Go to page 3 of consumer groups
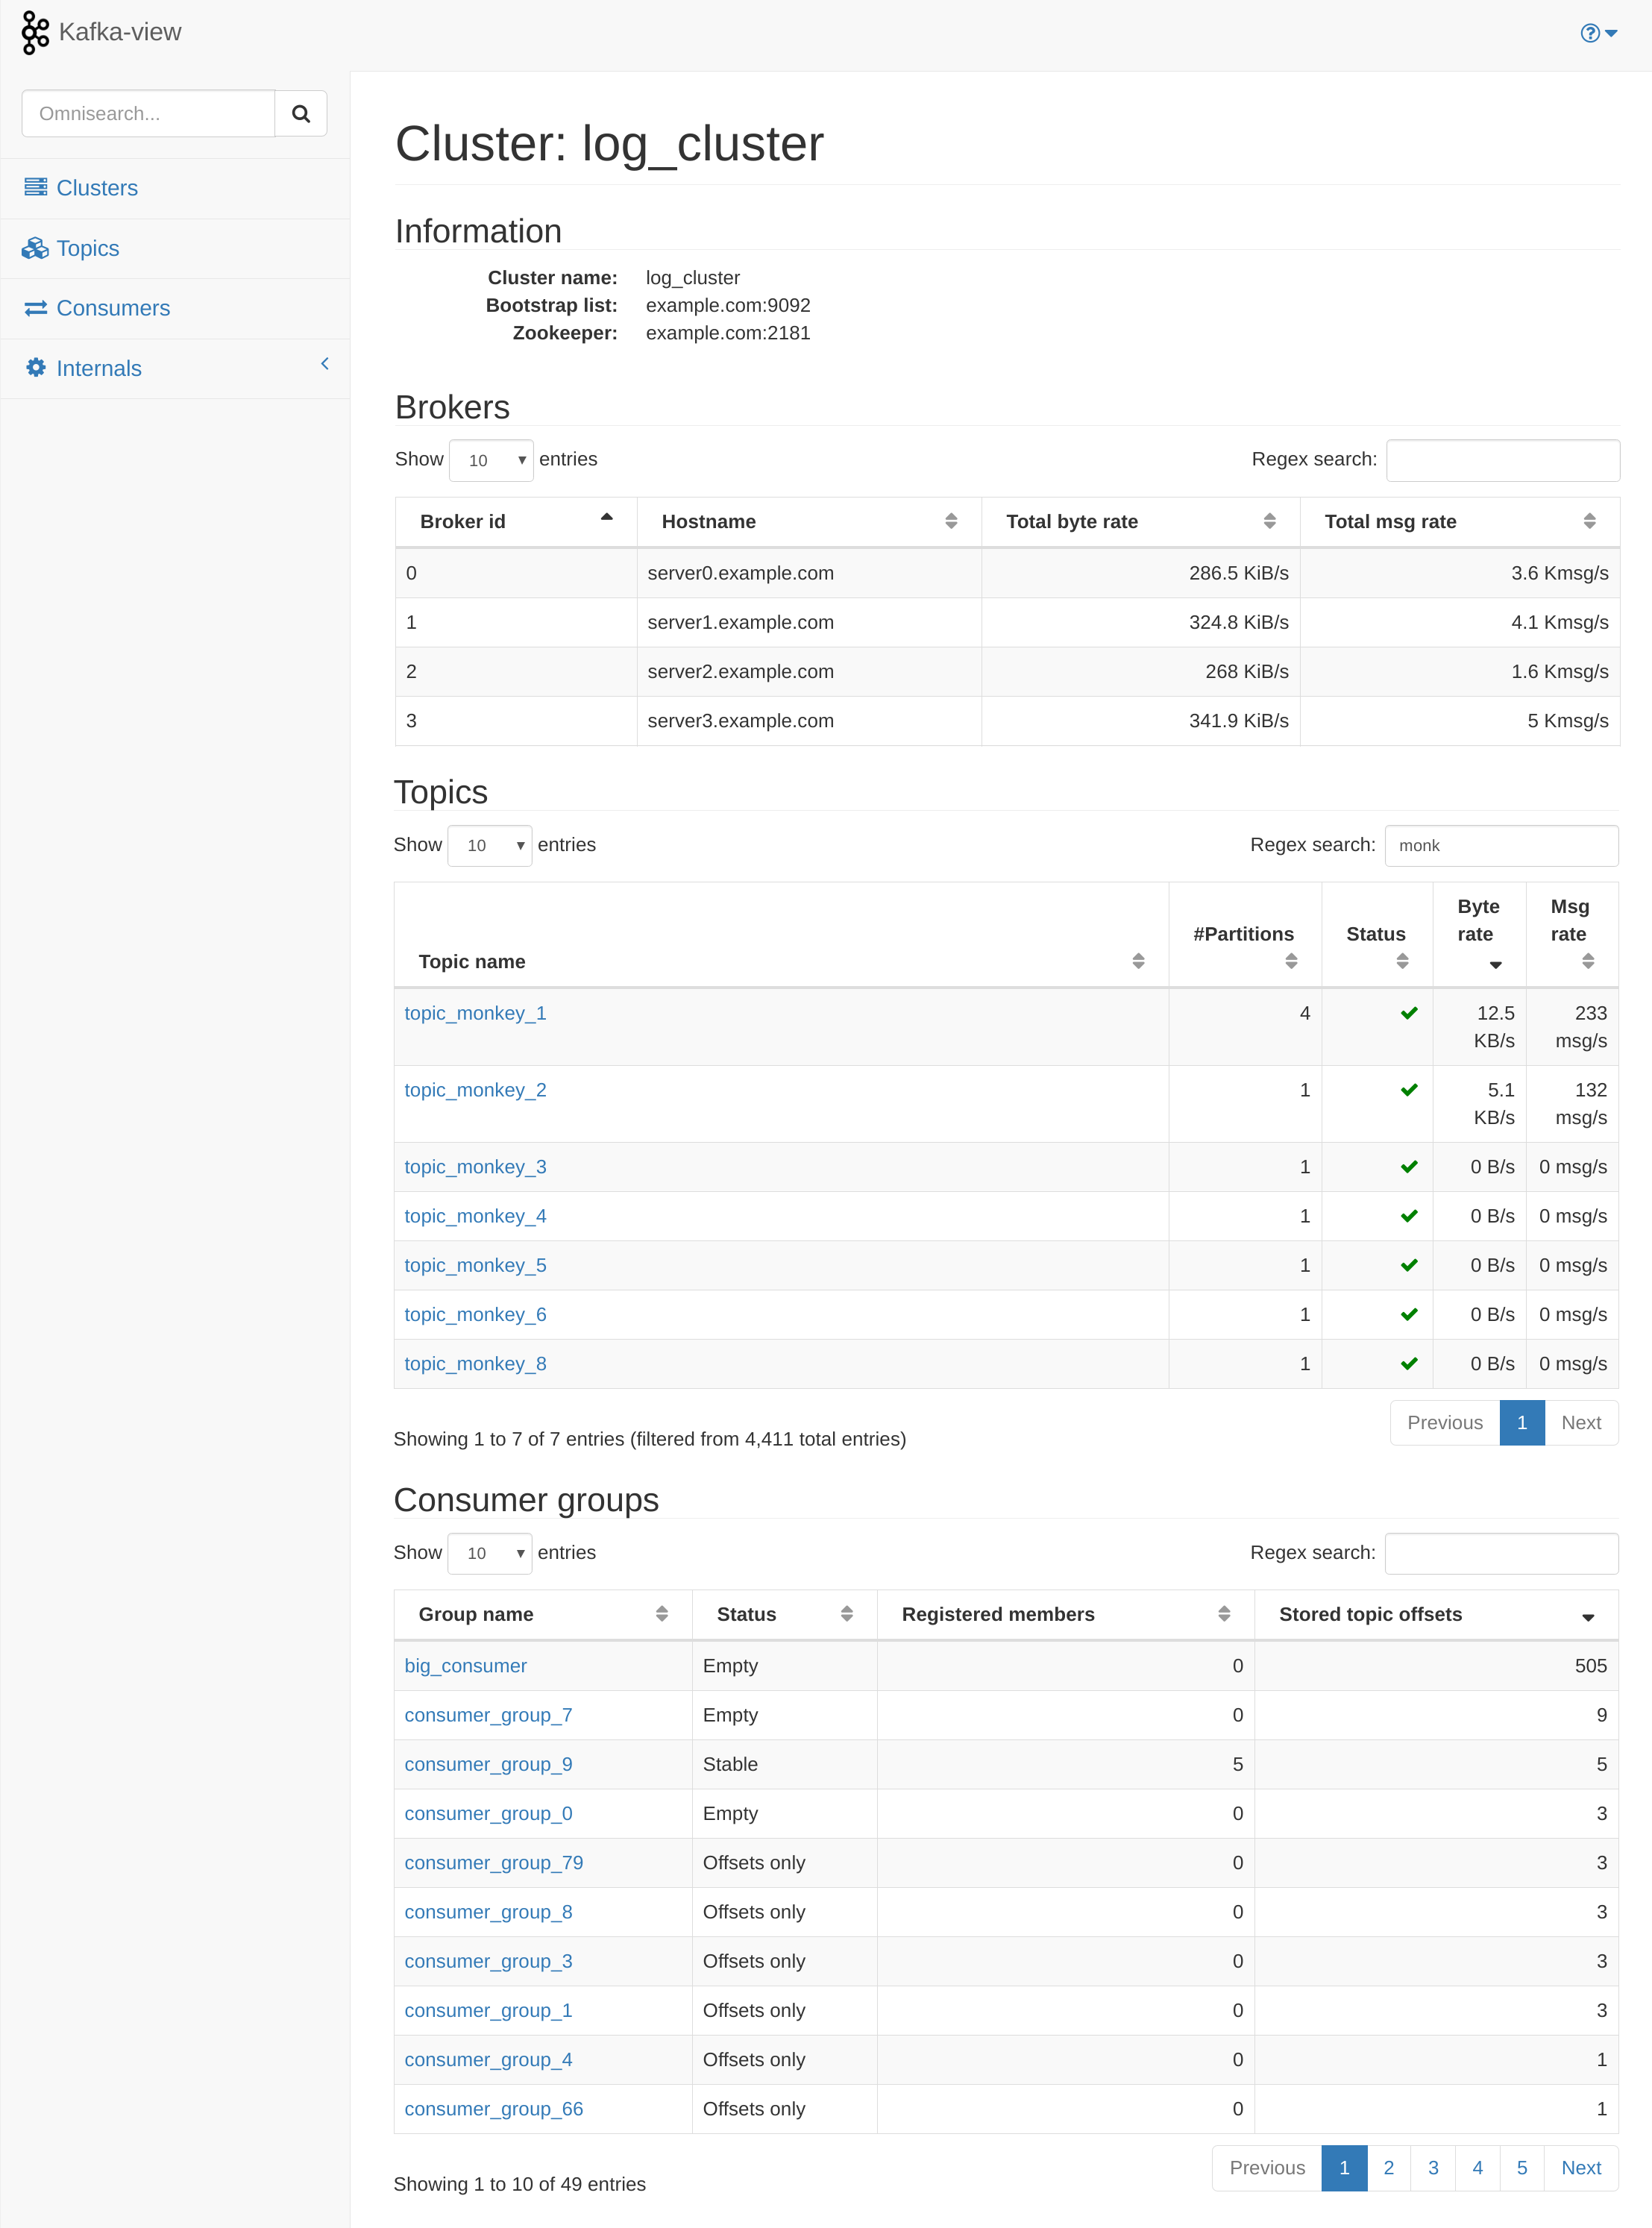 [1432, 2168]
